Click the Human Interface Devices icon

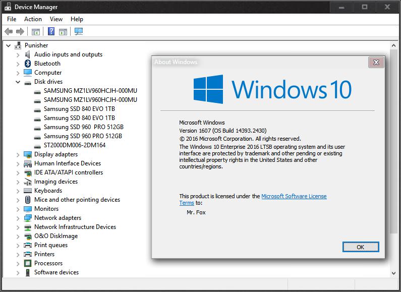click(28, 163)
